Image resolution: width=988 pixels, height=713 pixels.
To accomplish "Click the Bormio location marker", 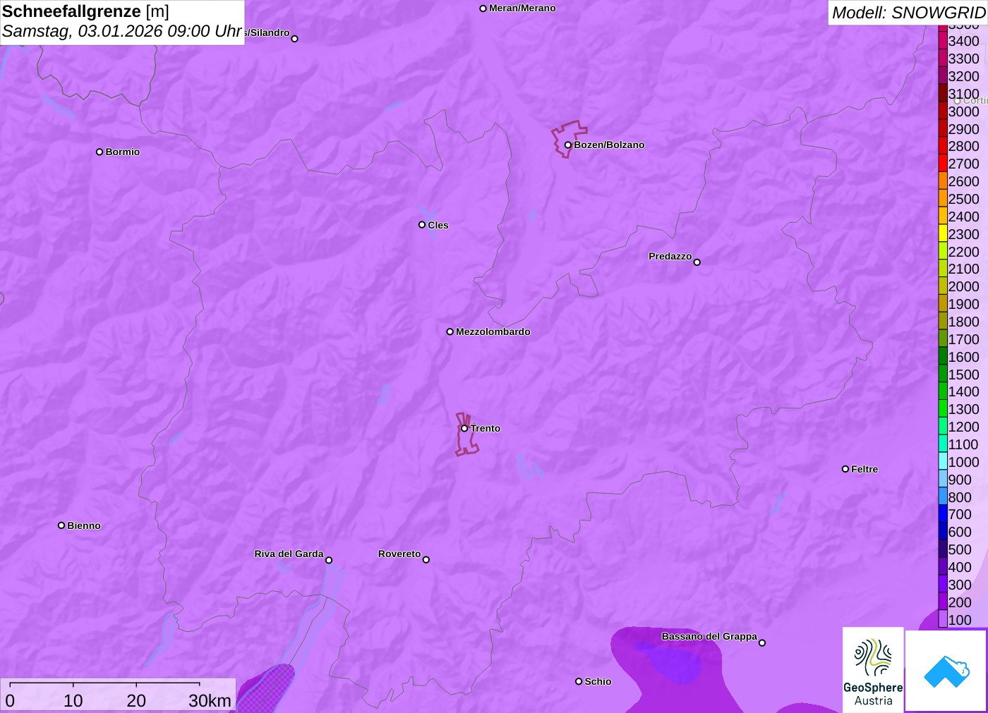I will click(100, 152).
